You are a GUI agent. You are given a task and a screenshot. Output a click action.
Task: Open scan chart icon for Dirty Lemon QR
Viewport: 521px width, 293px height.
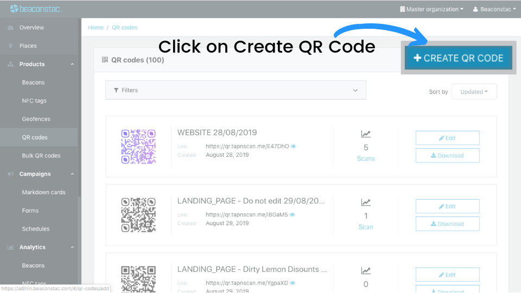(366, 271)
